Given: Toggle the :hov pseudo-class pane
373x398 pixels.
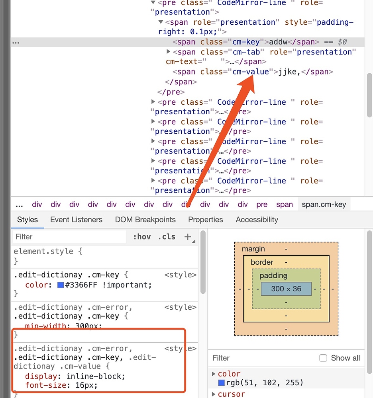Looking at the screenshot, I should click(x=142, y=237).
